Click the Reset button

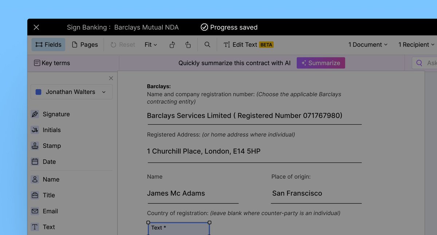pos(122,45)
